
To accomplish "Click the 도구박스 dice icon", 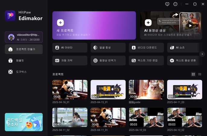I will (x=11, y=72).
